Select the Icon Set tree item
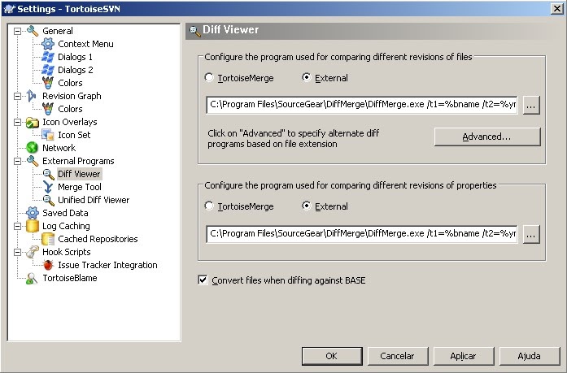Screen dimensions: 567x373 74,135
